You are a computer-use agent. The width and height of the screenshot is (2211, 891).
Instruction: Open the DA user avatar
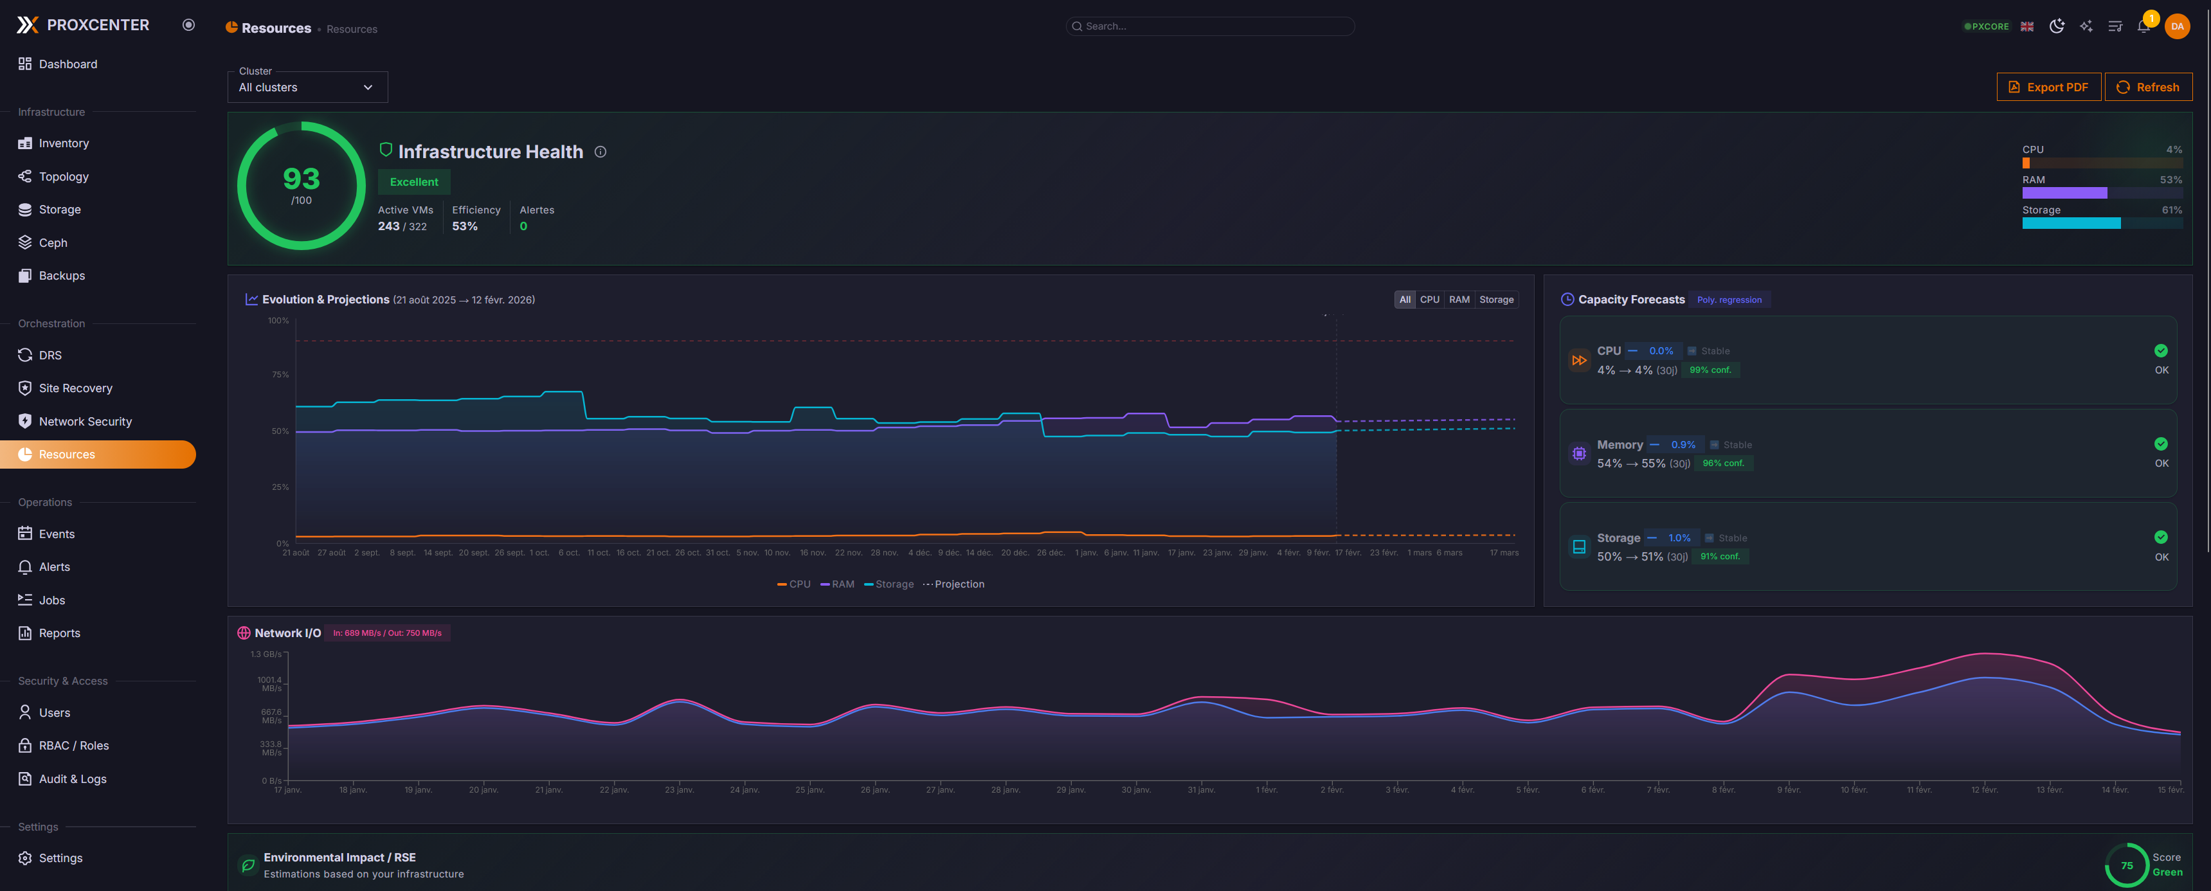[x=2177, y=26]
